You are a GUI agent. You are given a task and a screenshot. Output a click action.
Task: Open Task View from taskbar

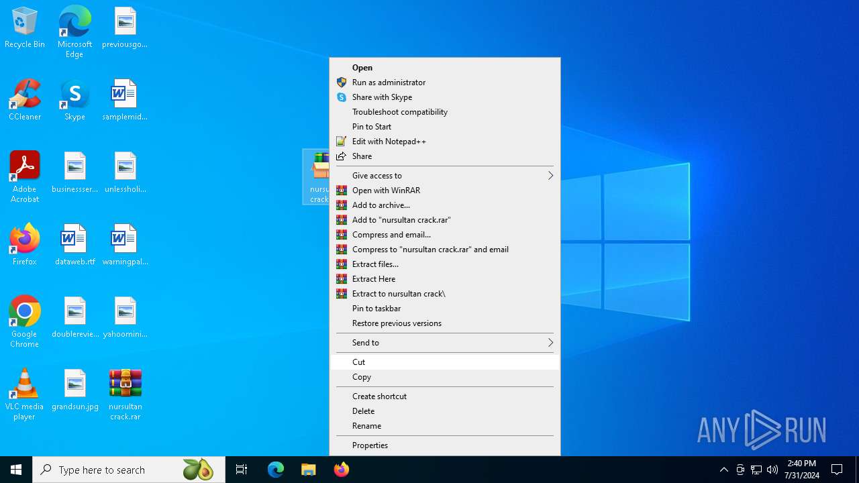point(242,470)
